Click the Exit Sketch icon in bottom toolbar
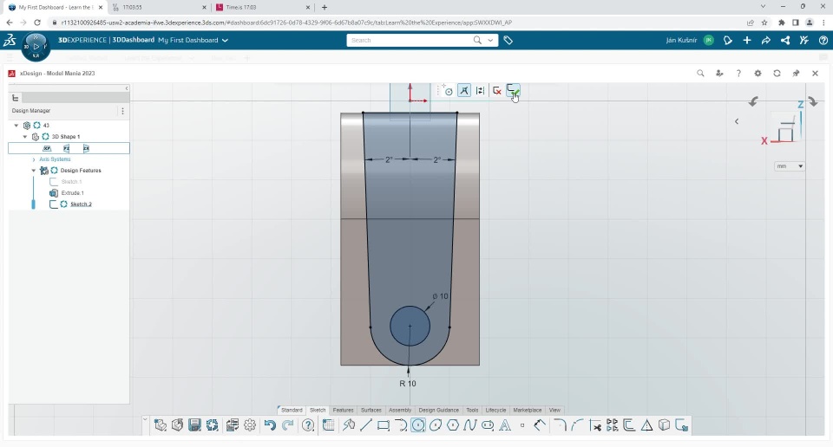 (682, 425)
